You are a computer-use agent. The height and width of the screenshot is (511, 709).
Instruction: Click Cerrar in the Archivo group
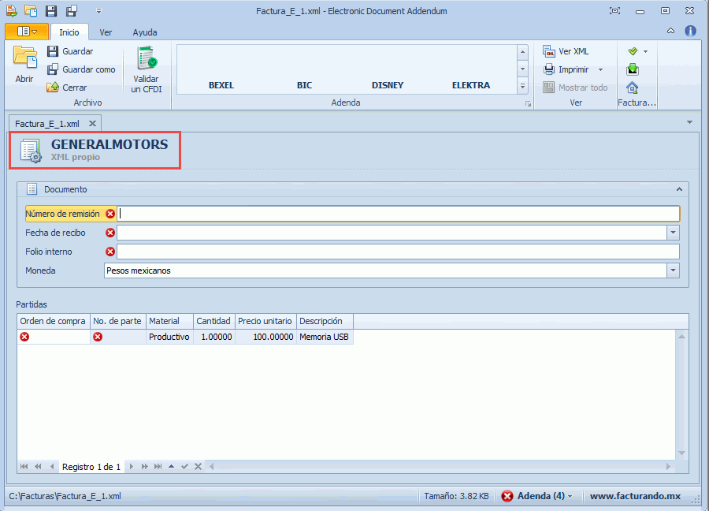pos(66,88)
